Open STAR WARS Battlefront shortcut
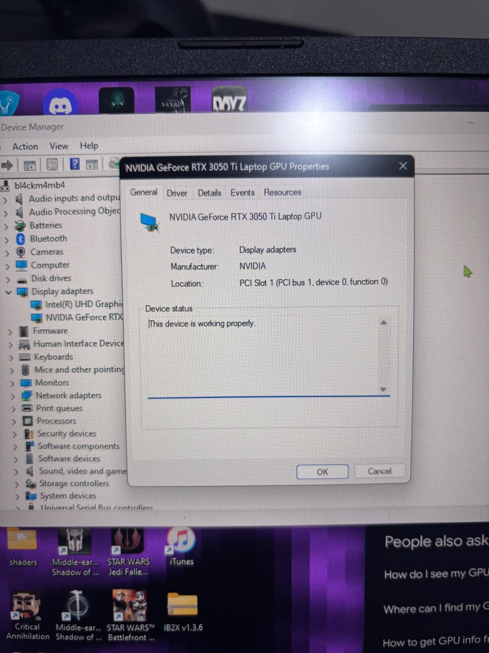 coord(130,615)
